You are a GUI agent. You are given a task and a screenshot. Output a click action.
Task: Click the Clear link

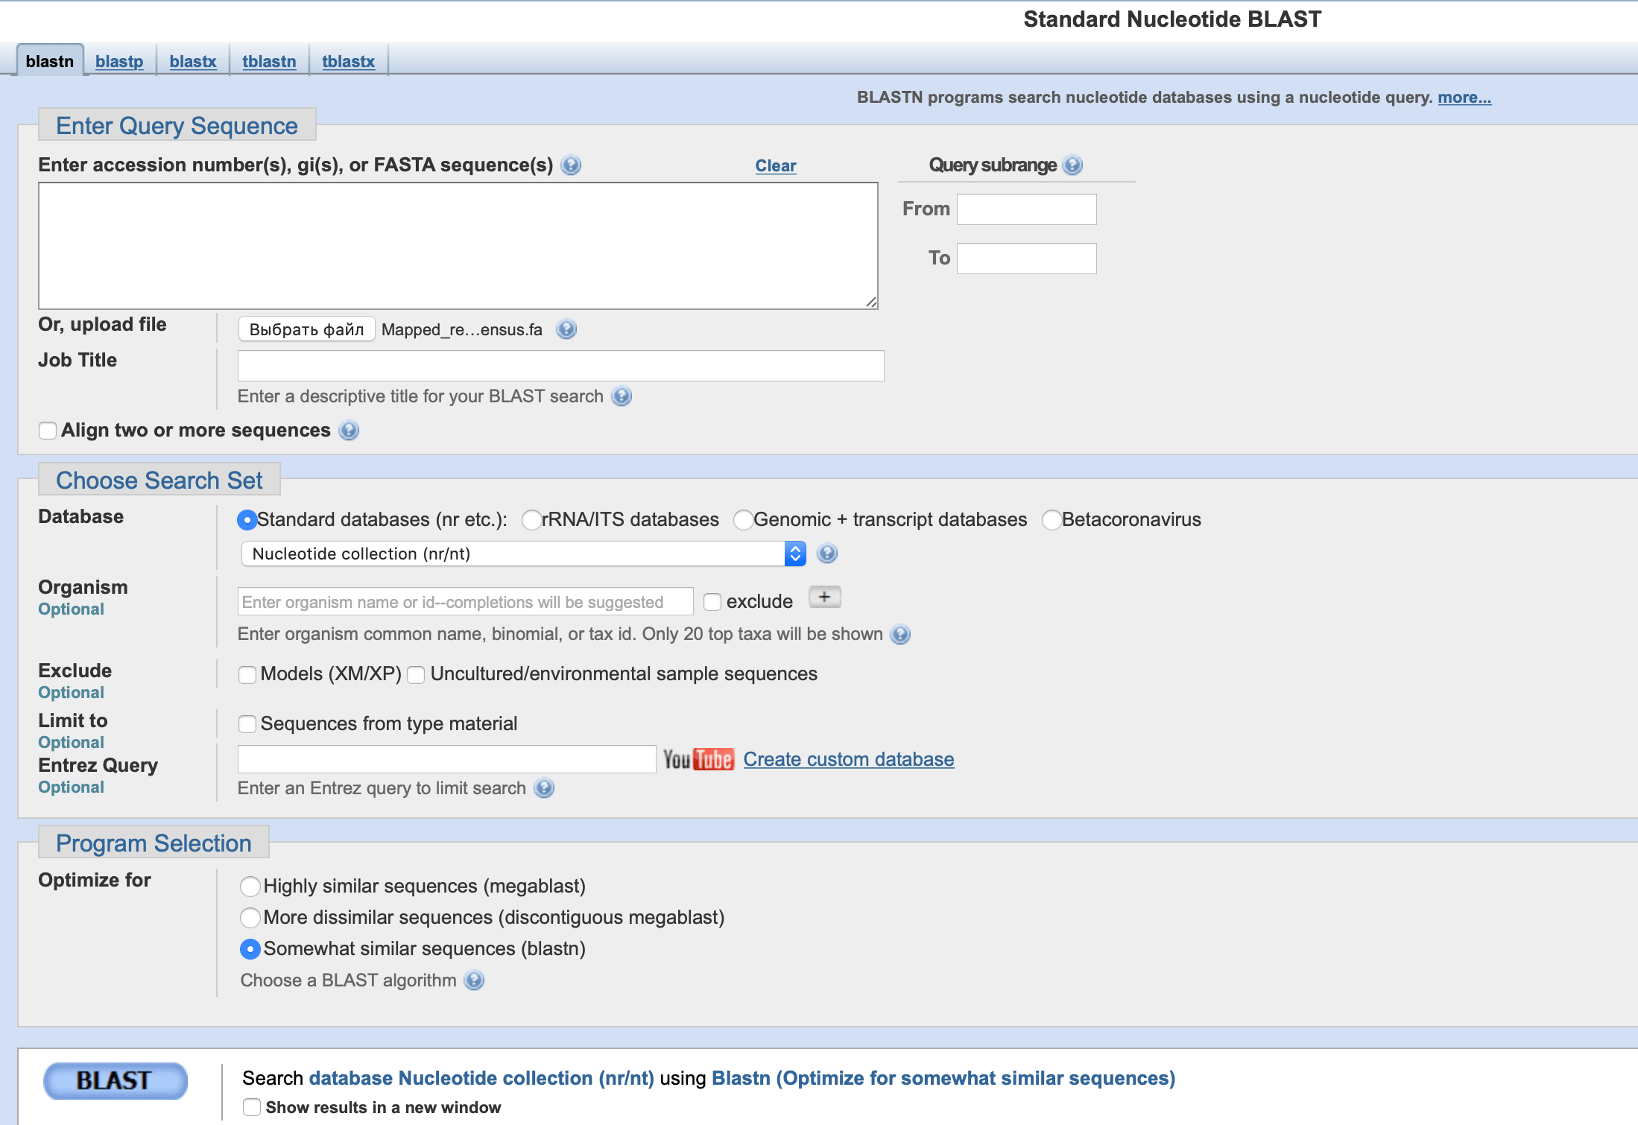click(x=776, y=165)
